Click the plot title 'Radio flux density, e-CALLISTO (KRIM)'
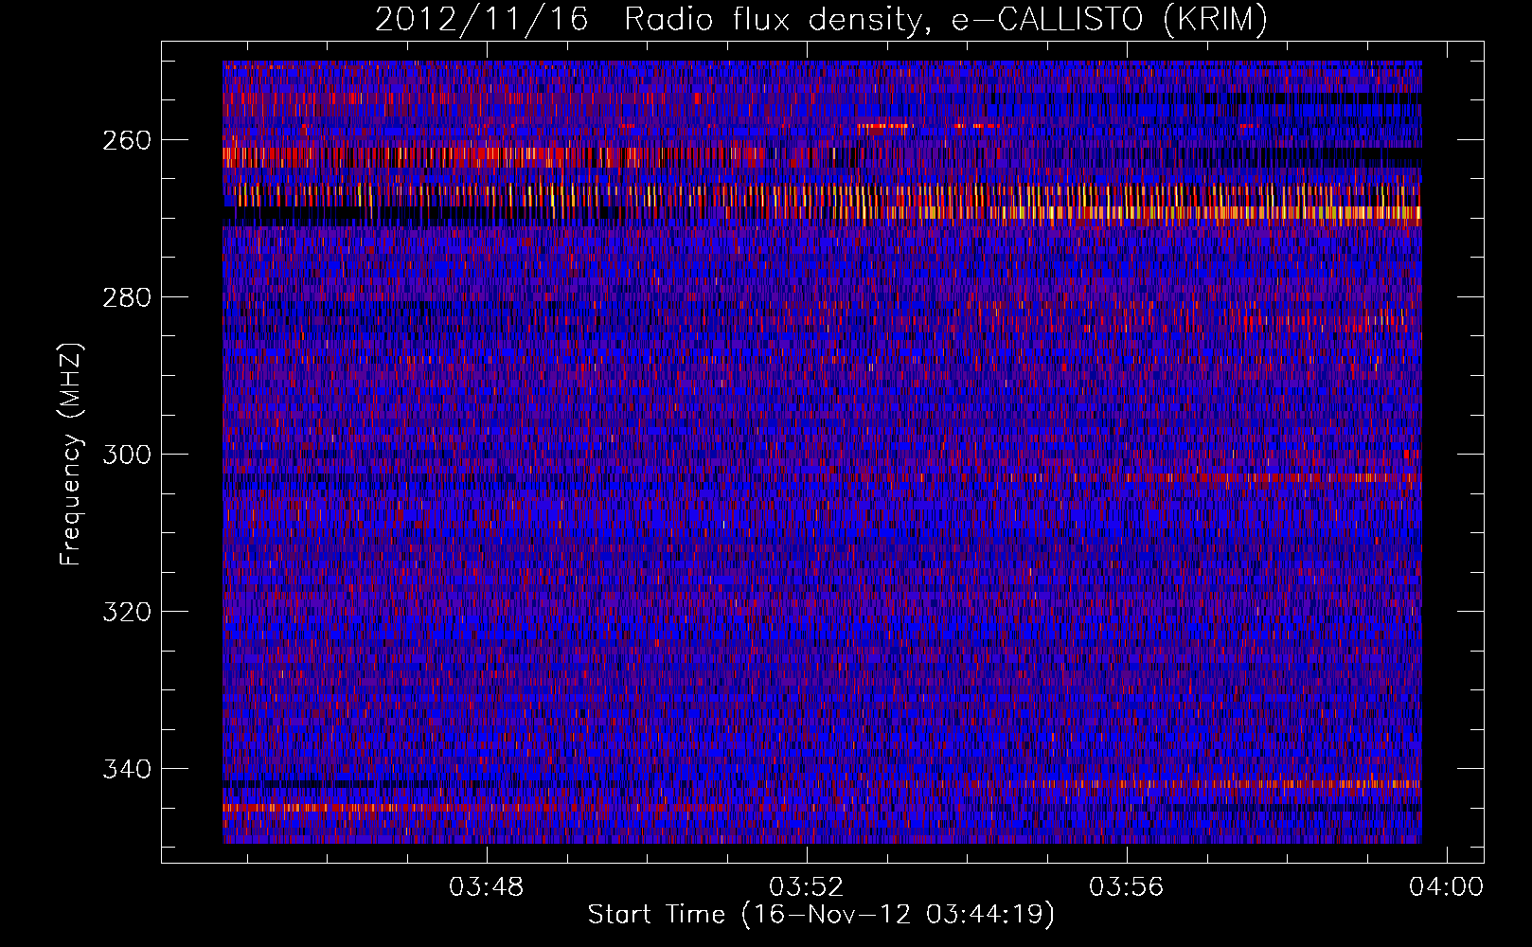The image size is (1532, 947). (x=946, y=19)
